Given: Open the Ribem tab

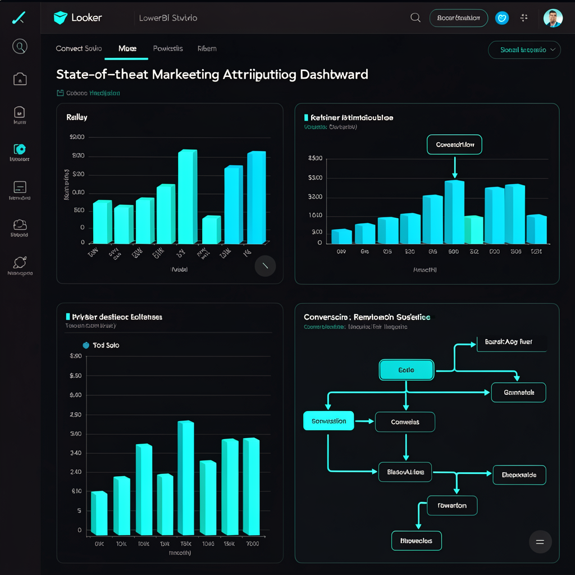Looking at the screenshot, I should click(x=207, y=48).
